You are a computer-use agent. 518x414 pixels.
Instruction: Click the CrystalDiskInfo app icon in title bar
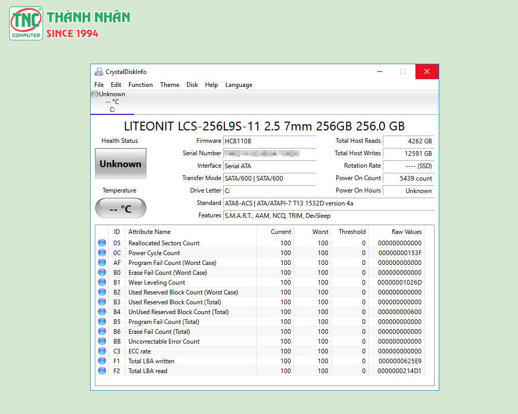(99, 71)
